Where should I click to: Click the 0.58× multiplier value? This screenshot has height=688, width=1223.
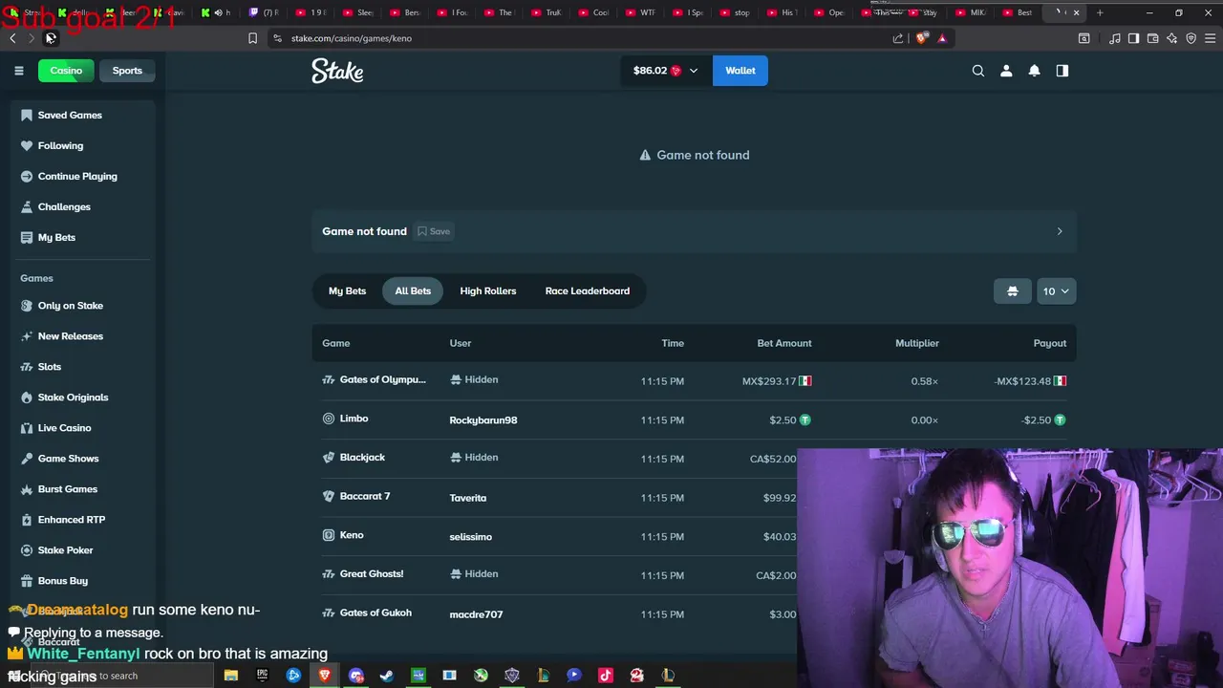[x=924, y=381]
